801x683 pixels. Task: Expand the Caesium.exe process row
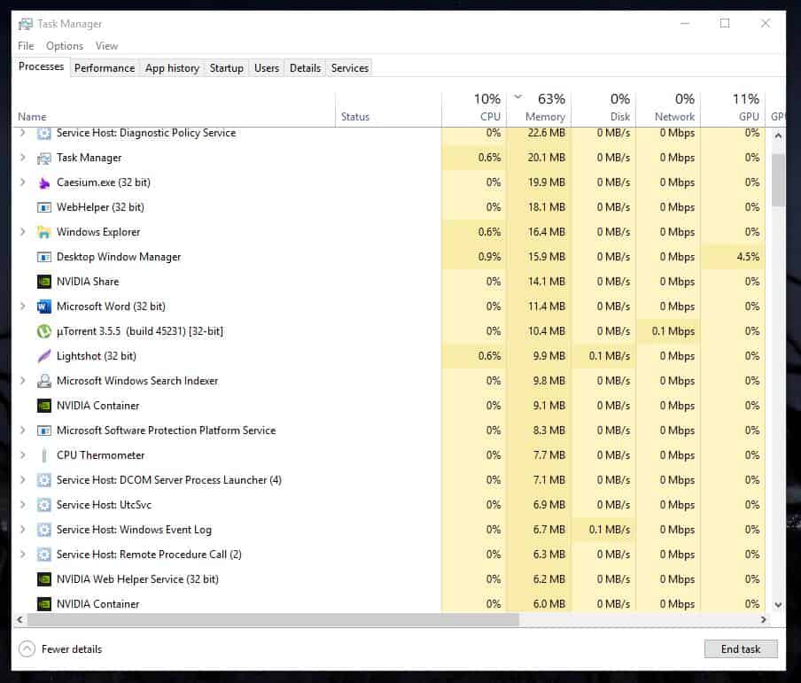(x=22, y=182)
